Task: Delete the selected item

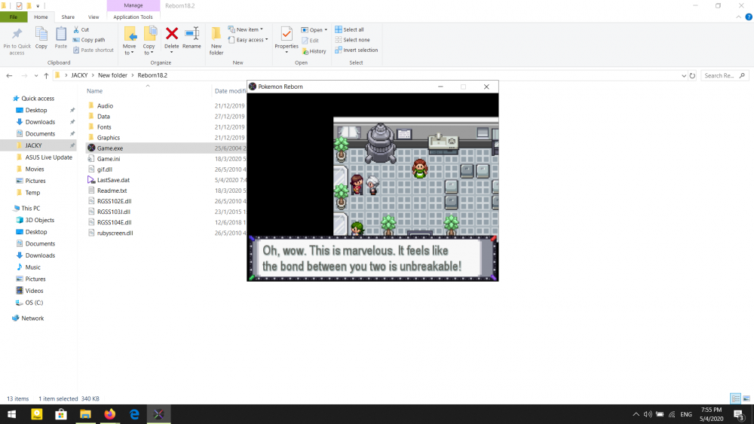Action: tap(172, 39)
